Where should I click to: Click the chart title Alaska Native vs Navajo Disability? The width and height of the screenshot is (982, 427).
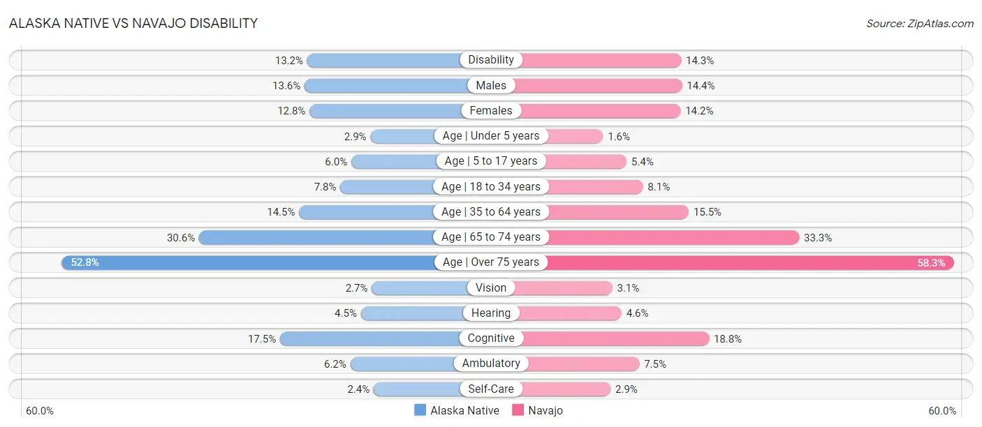(x=133, y=23)
